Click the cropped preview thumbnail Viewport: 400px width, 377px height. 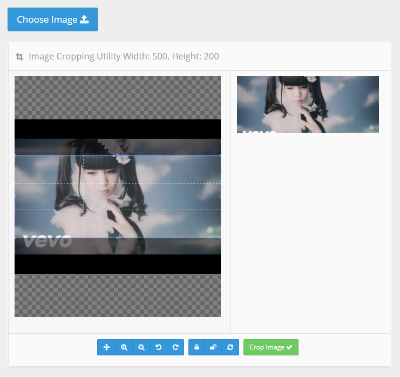coord(308,104)
